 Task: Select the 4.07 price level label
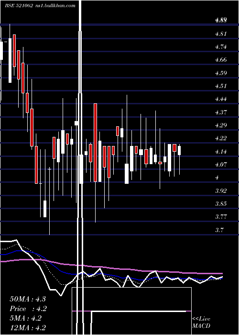221,165
